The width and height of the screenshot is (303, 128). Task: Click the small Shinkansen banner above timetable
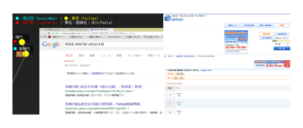[272, 64]
